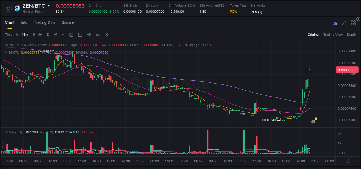Open the indicators settings icon
The width and height of the screenshot is (361, 169).
tap(97, 35)
